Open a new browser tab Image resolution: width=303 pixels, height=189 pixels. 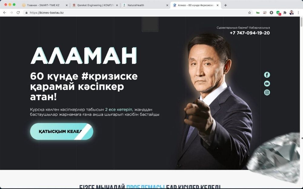pos(225,5)
